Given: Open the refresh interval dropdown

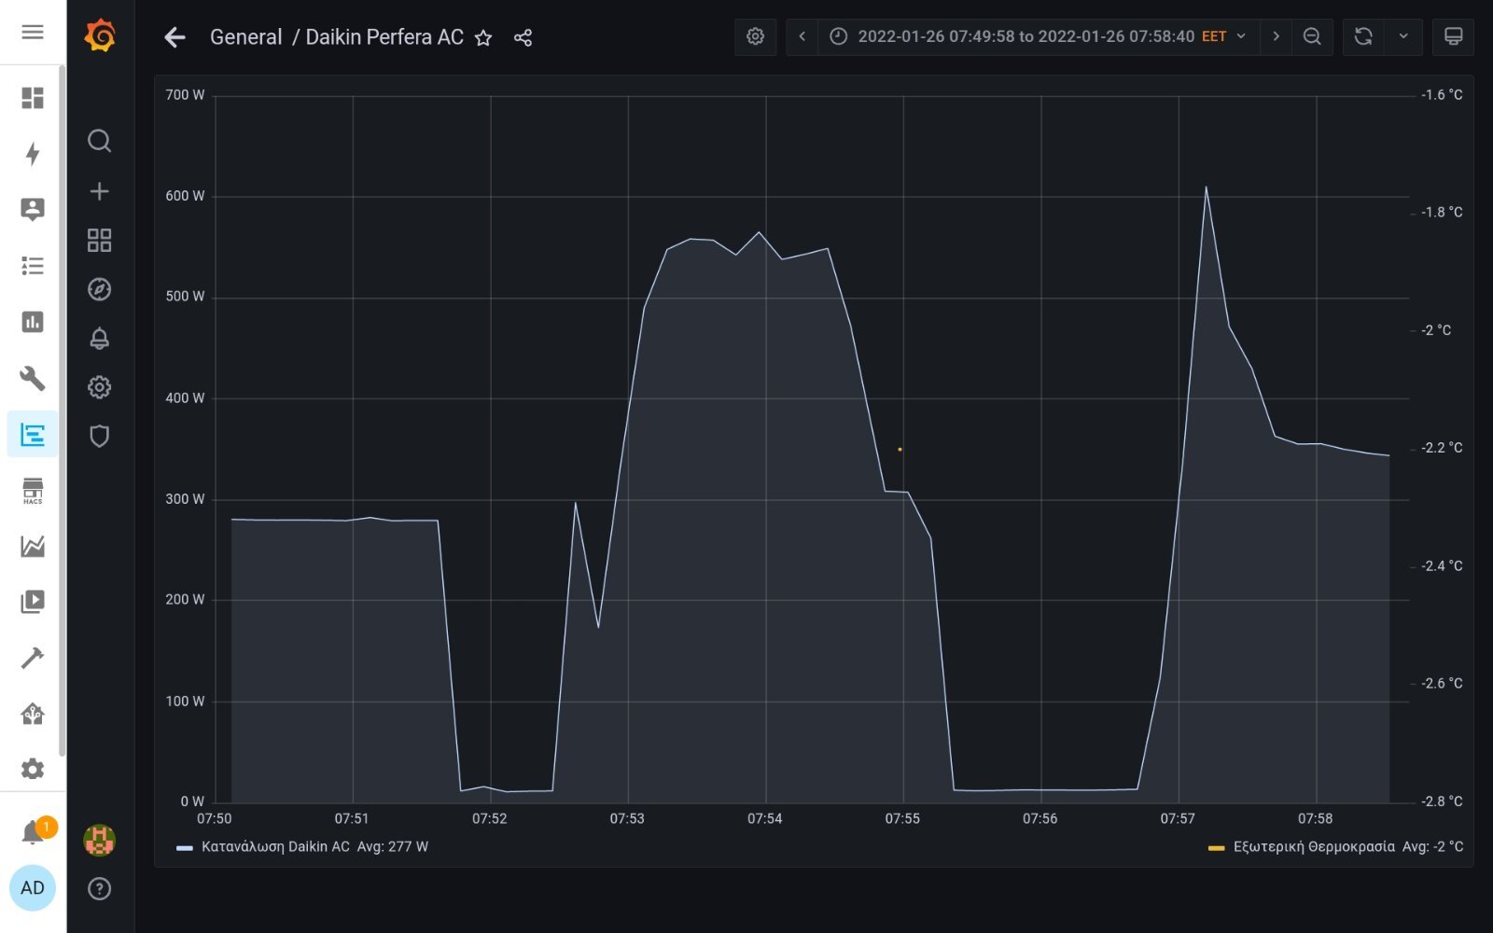Looking at the screenshot, I should (1403, 36).
